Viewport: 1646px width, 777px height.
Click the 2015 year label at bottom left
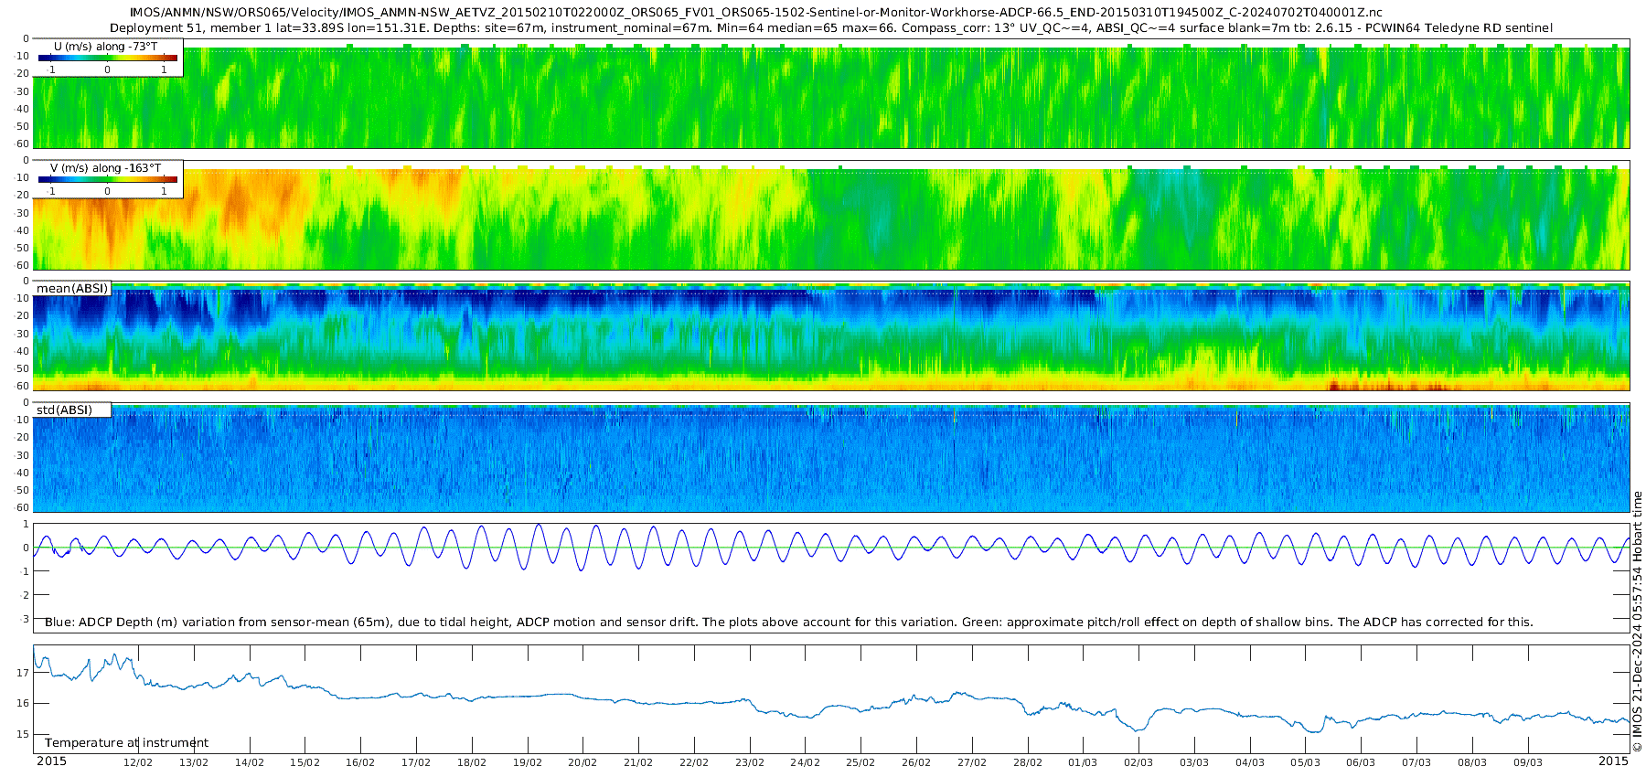pos(51,761)
